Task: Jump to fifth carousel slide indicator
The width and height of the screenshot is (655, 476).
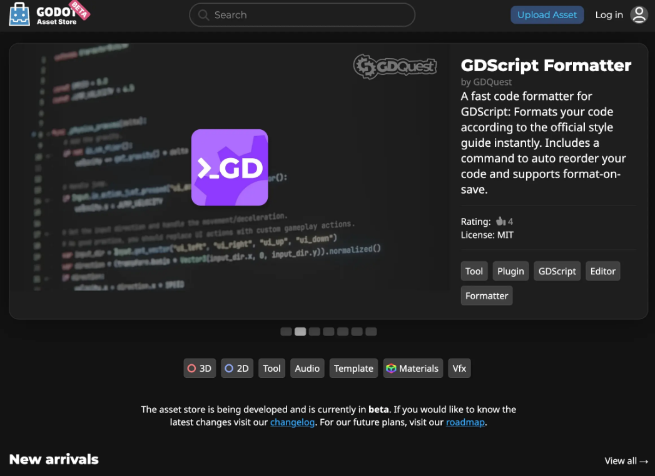Action: (x=343, y=332)
